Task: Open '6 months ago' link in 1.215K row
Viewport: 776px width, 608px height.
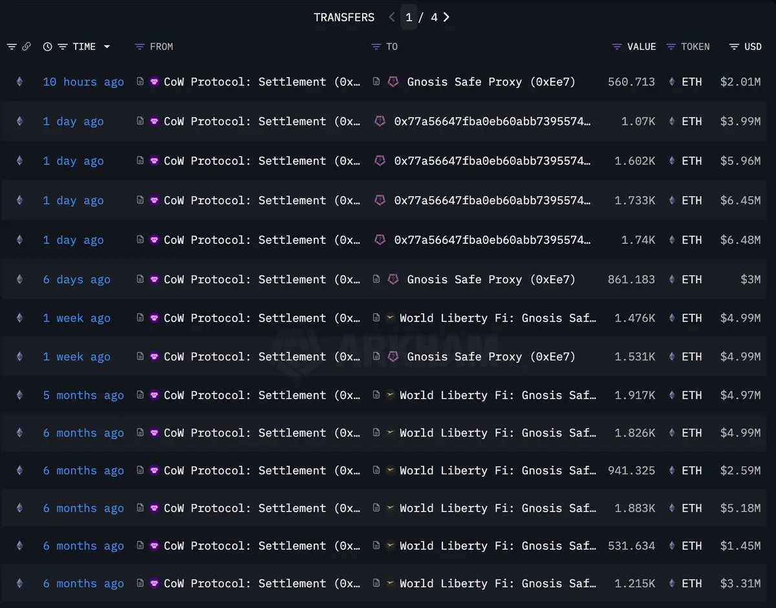Action: 83,583
